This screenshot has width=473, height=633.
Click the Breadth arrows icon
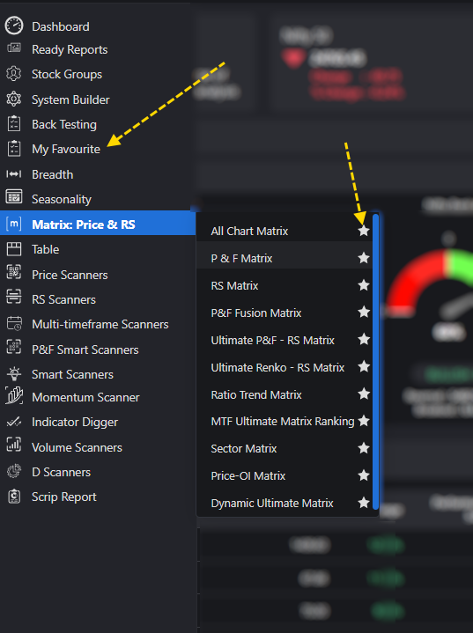coord(14,174)
